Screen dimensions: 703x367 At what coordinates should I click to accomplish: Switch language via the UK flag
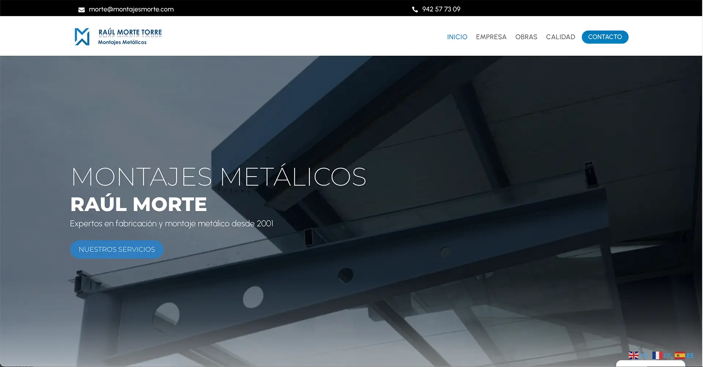tap(633, 355)
